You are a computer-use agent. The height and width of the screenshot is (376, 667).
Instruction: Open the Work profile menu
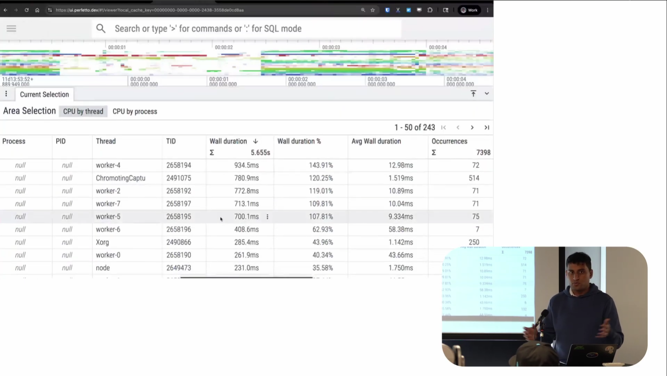469,10
